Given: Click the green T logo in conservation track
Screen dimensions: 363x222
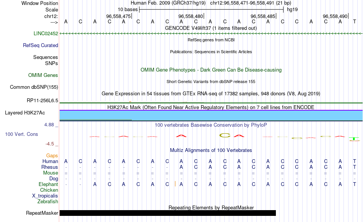Looking at the screenshot, I should pyautogui.click(x=354, y=139).
